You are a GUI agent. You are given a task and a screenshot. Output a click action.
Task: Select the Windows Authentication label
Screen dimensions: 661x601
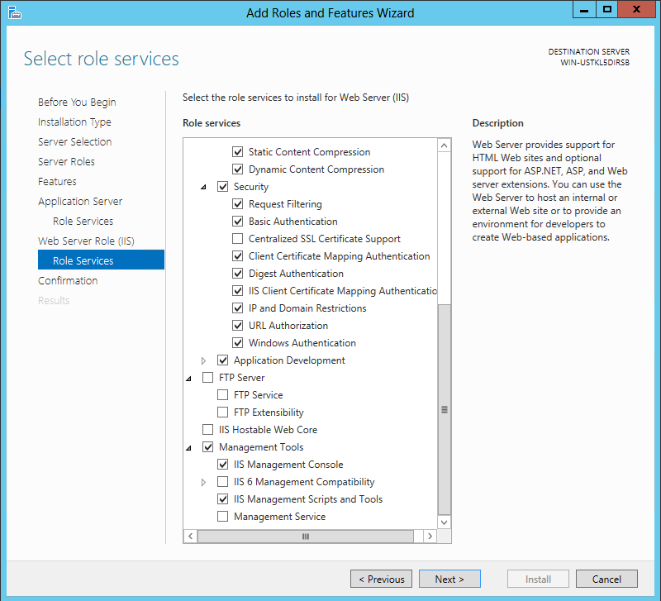tap(302, 343)
